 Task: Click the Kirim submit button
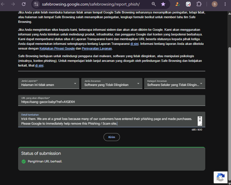(x=112, y=137)
